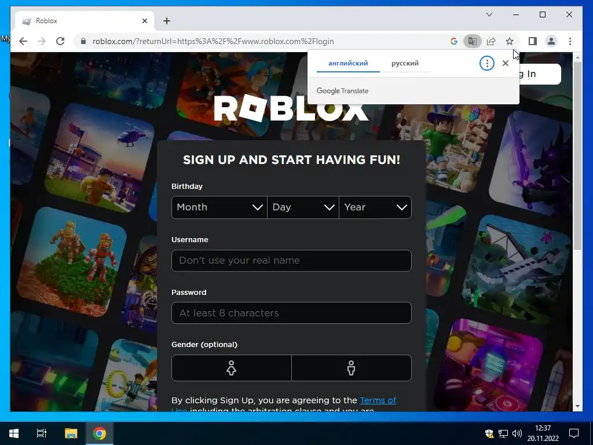
Task: Share this page via the share icon
Action: coord(491,41)
